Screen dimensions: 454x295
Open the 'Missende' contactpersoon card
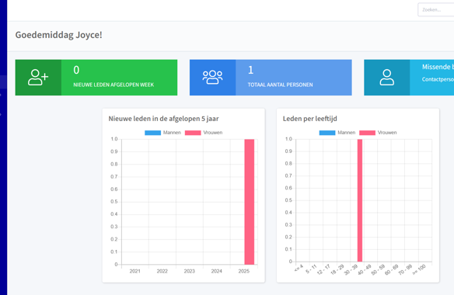(x=409, y=78)
